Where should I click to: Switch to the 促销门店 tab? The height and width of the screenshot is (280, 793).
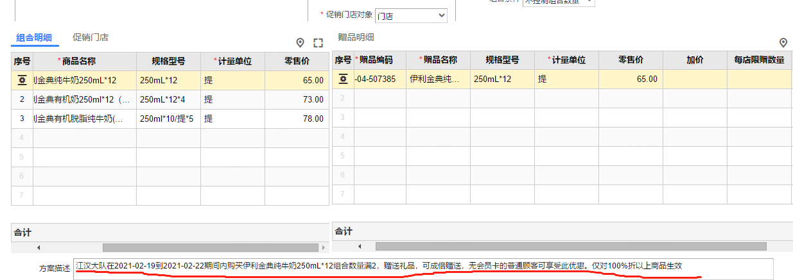click(x=91, y=38)
